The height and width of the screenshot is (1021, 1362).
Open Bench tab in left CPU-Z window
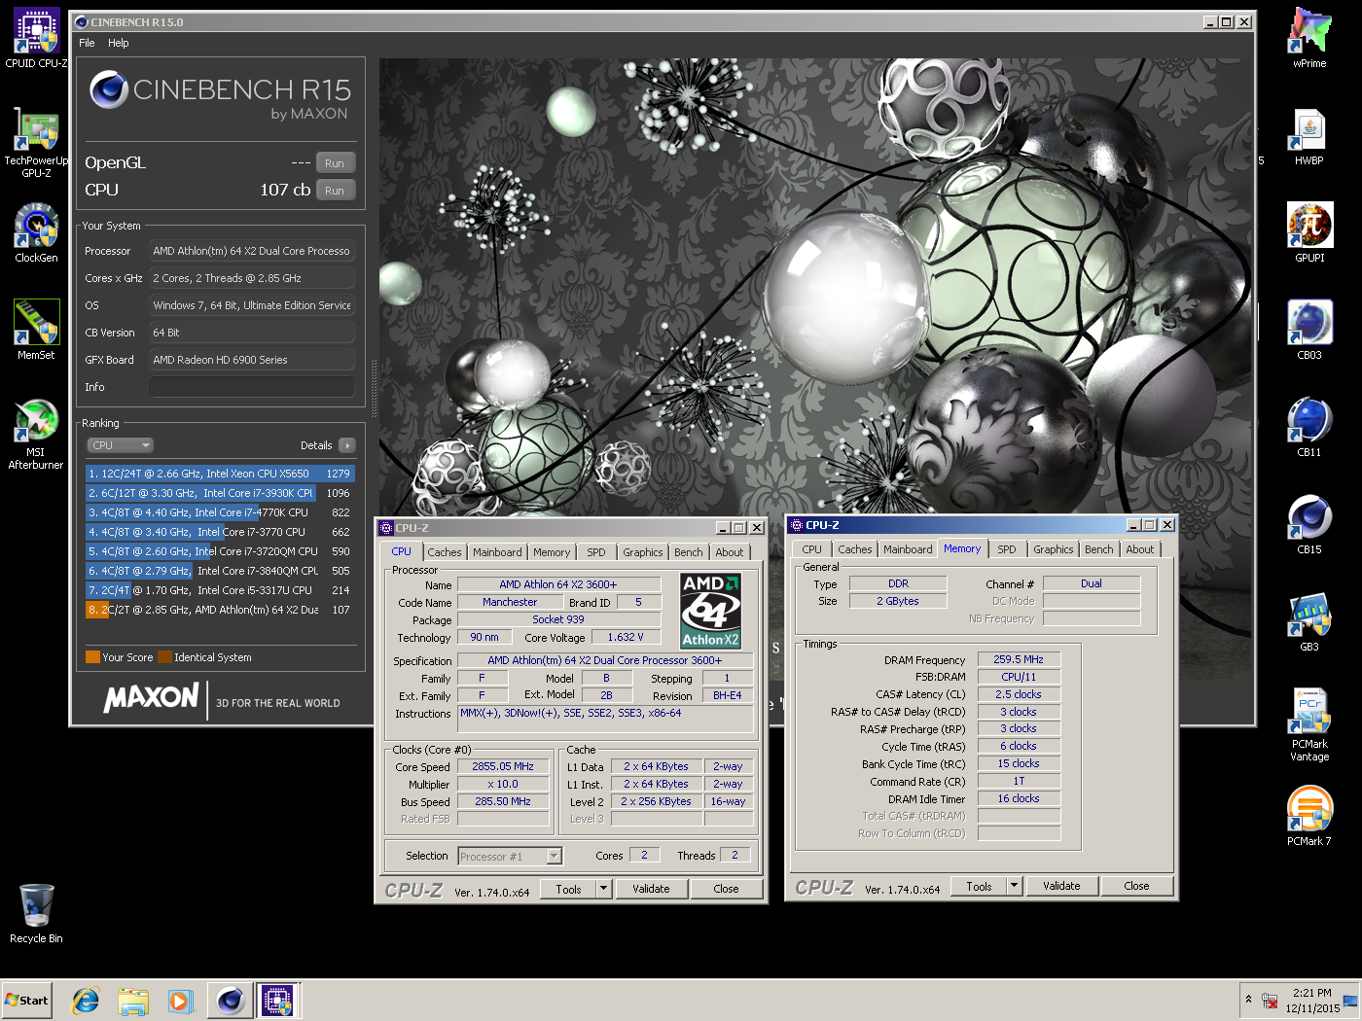click(x=689, y=552)
